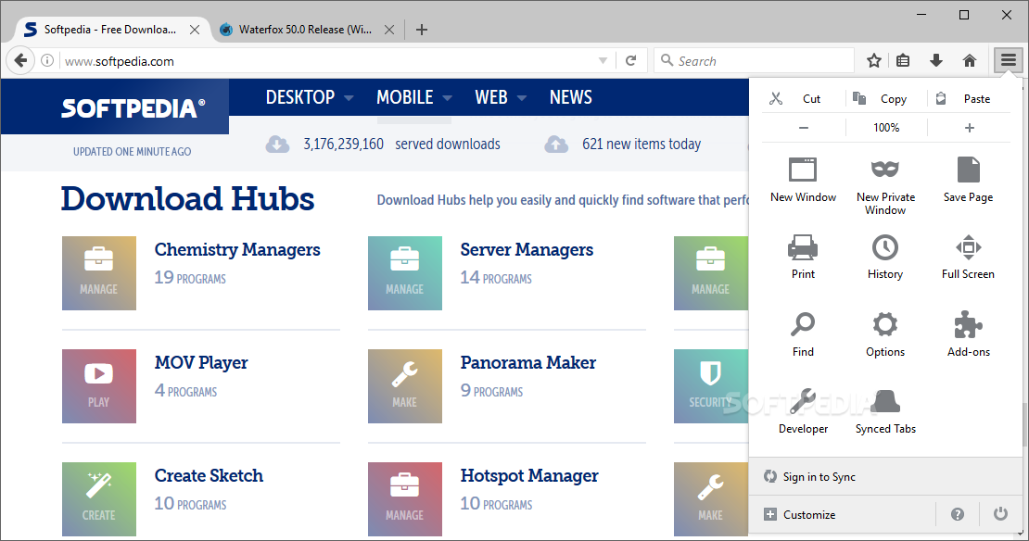The width and height of the screenshot is (1029, 541).
Task: Open Hotspot Manager hub link
Action: 529,476
